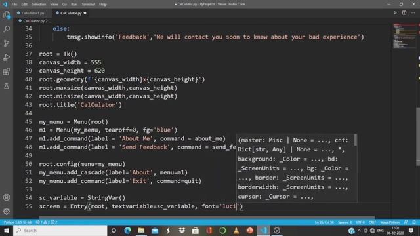Open the Edit menu
The height and width of the screenshot is (236, 420).
pos(24,4)
